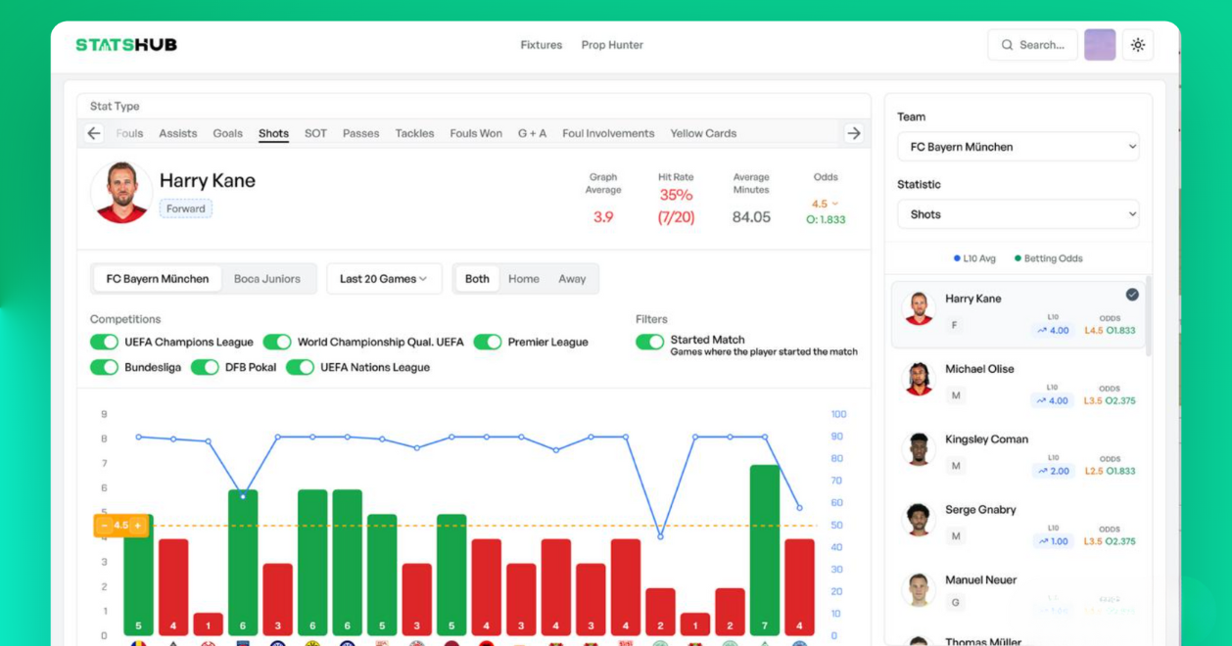Open the Statistic dropdown showing Shots
The image size is (1232, 646).
pyautogui.click(x=1019, y=214)
